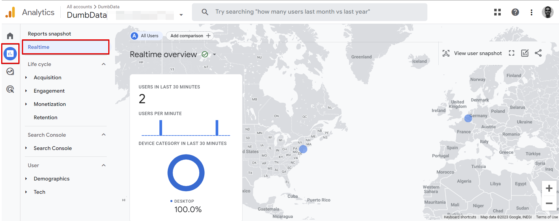Screen dimensions: 559x221
Task: Select the Explore compass icon
Action: 10,71
